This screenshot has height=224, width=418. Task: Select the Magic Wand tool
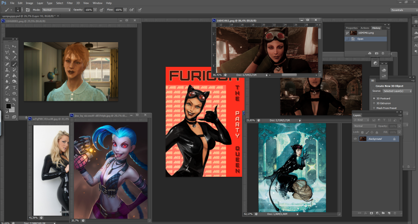(x=14, y=53)
